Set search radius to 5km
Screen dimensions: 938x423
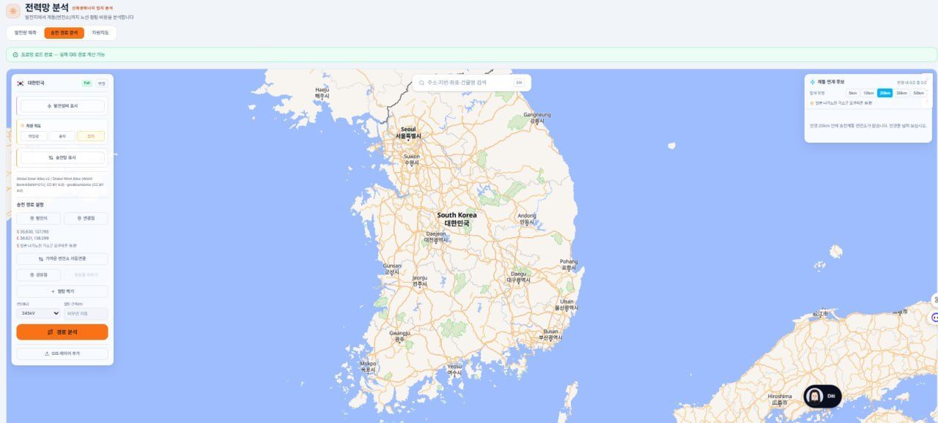point(852,93)
